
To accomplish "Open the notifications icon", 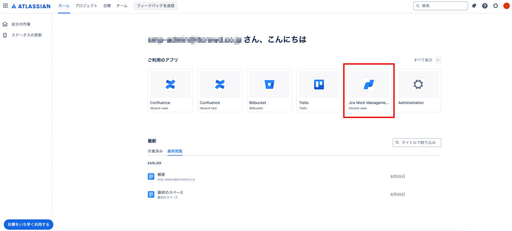I will tap(474, 6).
